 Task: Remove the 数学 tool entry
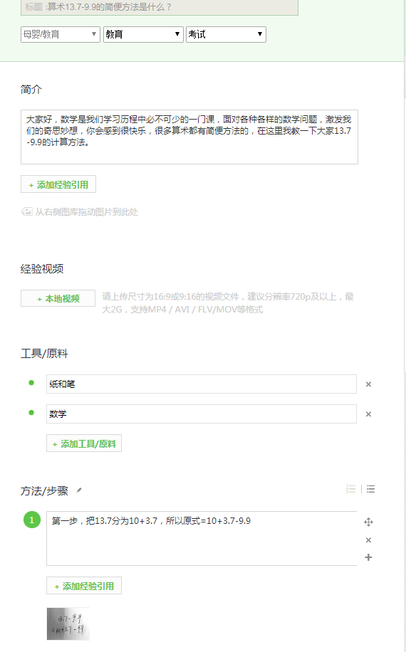point(368,414)
